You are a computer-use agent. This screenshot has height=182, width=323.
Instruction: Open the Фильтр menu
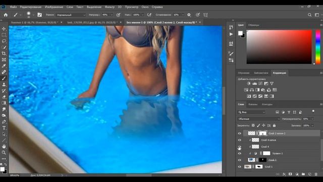tap(110, 7)
